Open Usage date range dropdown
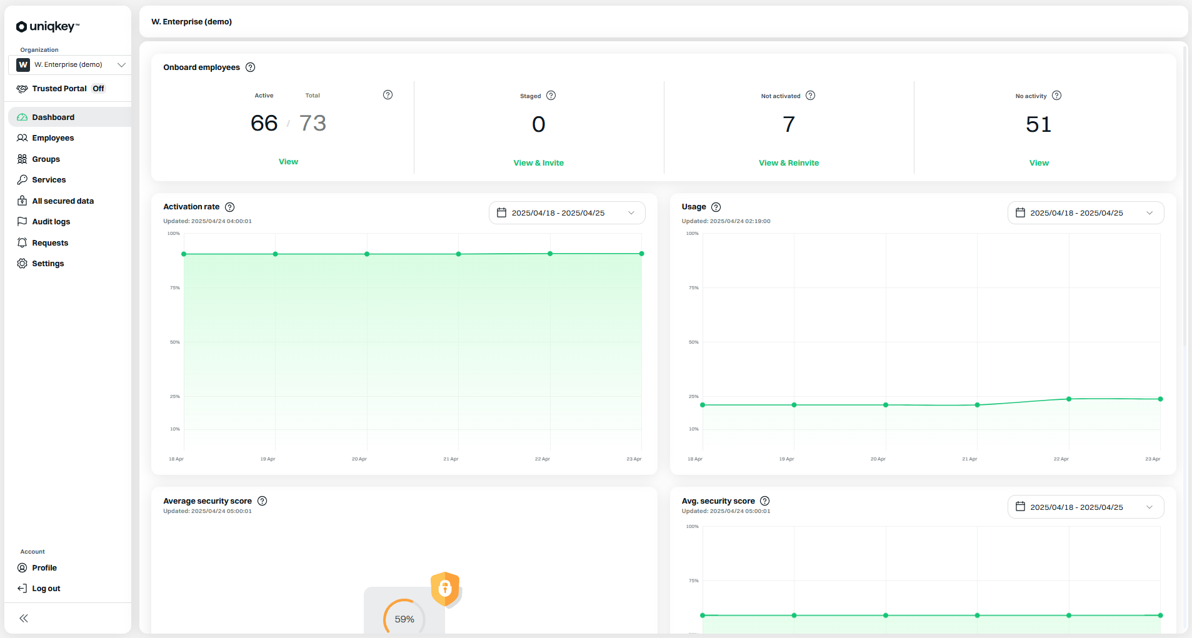Image resolution: width=1192 pixels, height=638 pixels. pos(1086,213)
